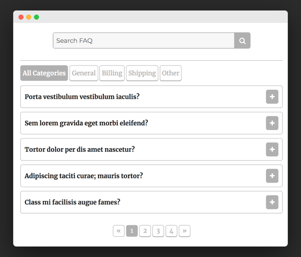
Task: Switch to the General category tab
Action: [84, 73]
